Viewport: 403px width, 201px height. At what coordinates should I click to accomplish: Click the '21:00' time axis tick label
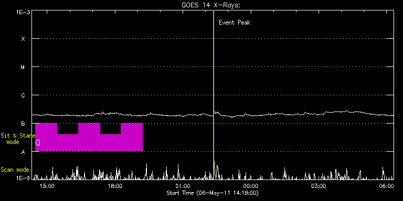pos(183,186)
